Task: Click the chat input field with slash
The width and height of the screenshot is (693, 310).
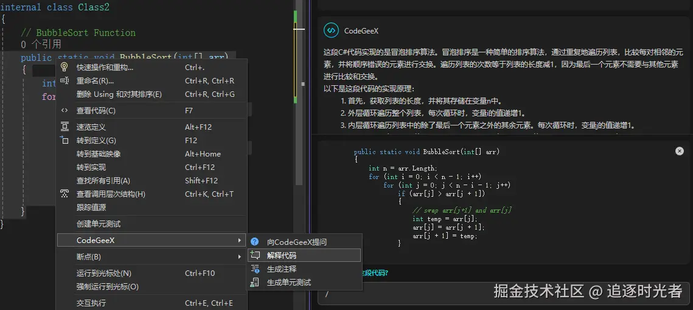Action: coord(503,294)
